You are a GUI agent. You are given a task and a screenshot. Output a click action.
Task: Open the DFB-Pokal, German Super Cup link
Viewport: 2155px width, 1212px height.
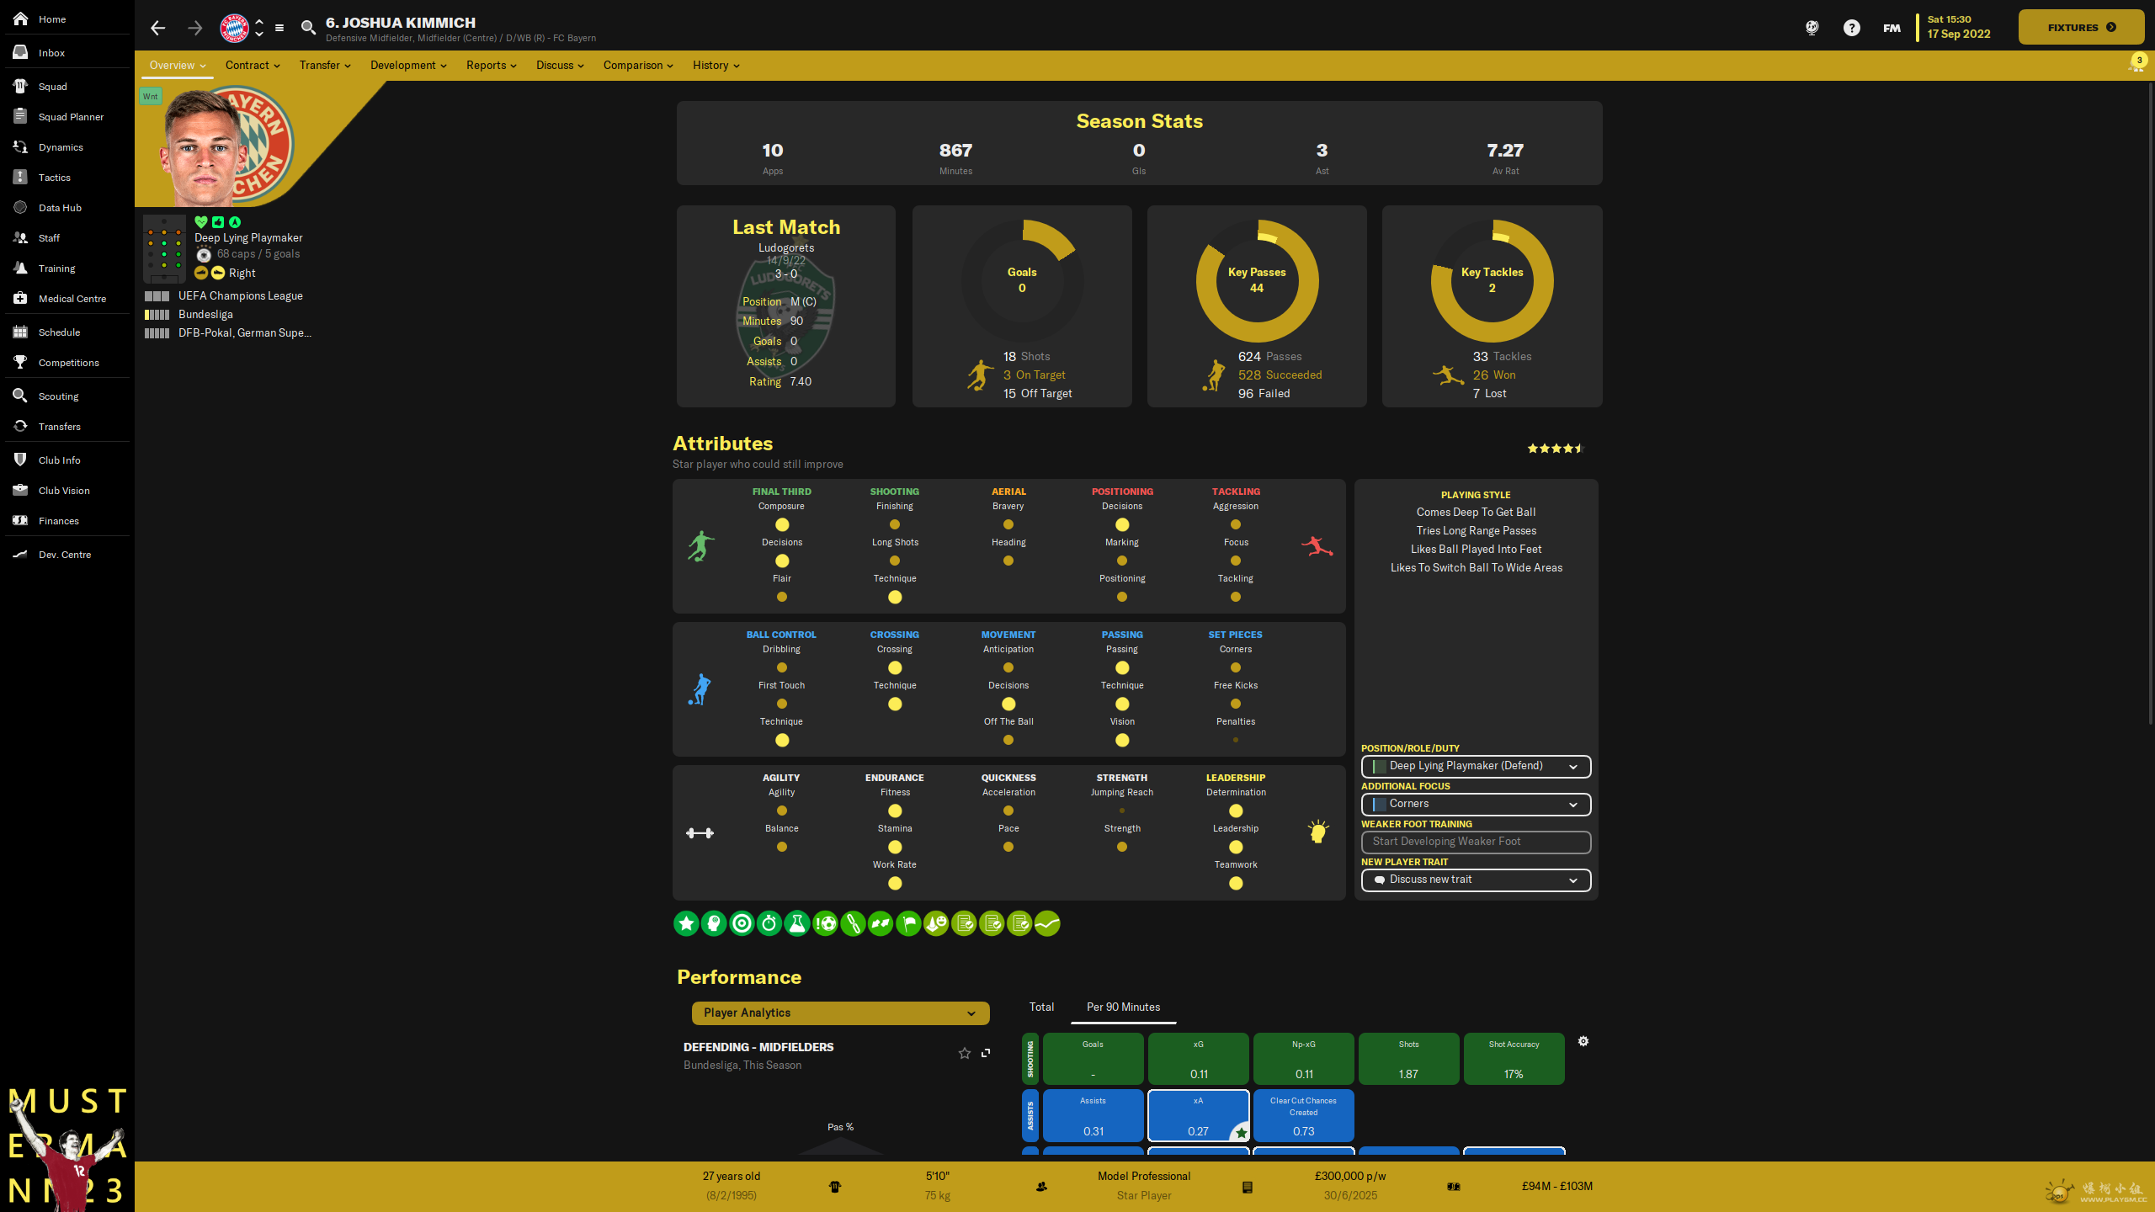tap(244, 332)
